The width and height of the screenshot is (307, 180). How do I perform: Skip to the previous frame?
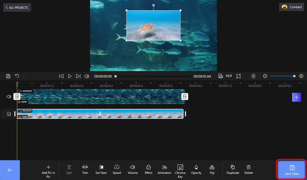pyautogui.click(x=61, y=76)
